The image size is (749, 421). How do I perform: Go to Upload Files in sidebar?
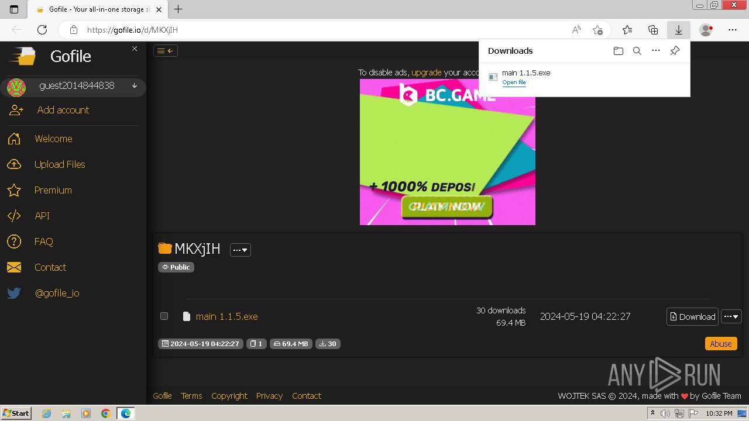60,164
